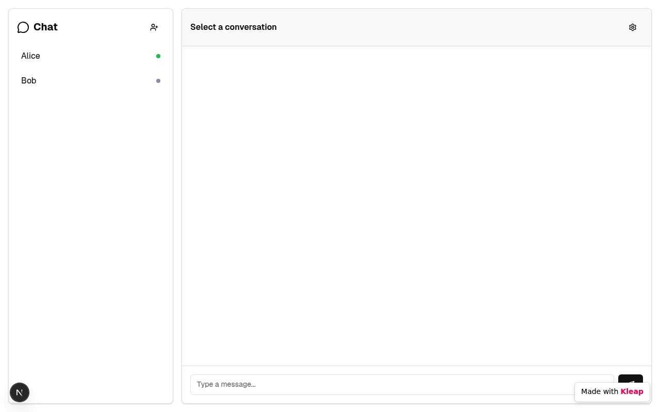Click Bob's gray offline status dot
660x412 pixels.
tap(158, 81)
